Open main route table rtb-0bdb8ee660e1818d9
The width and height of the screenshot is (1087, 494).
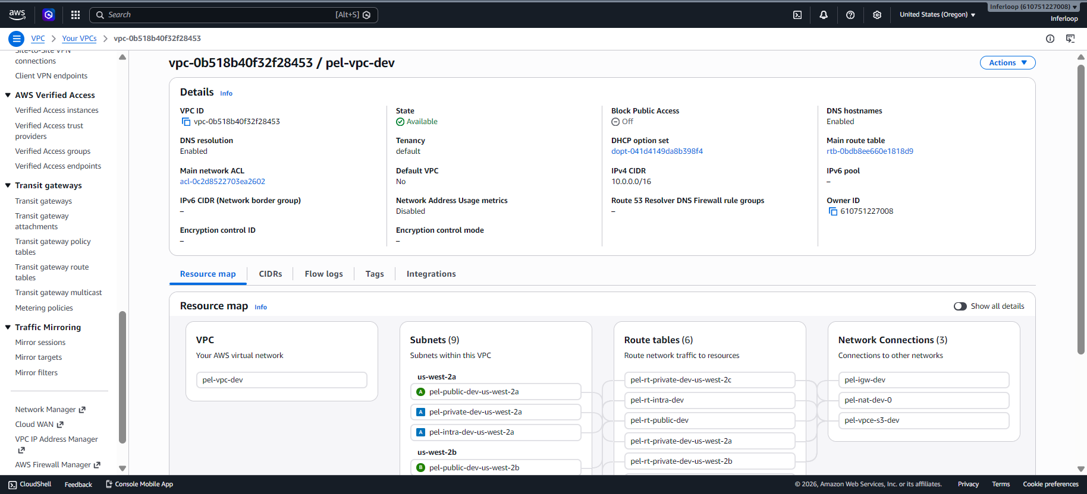pyautogui.click(x=870, y=151)
